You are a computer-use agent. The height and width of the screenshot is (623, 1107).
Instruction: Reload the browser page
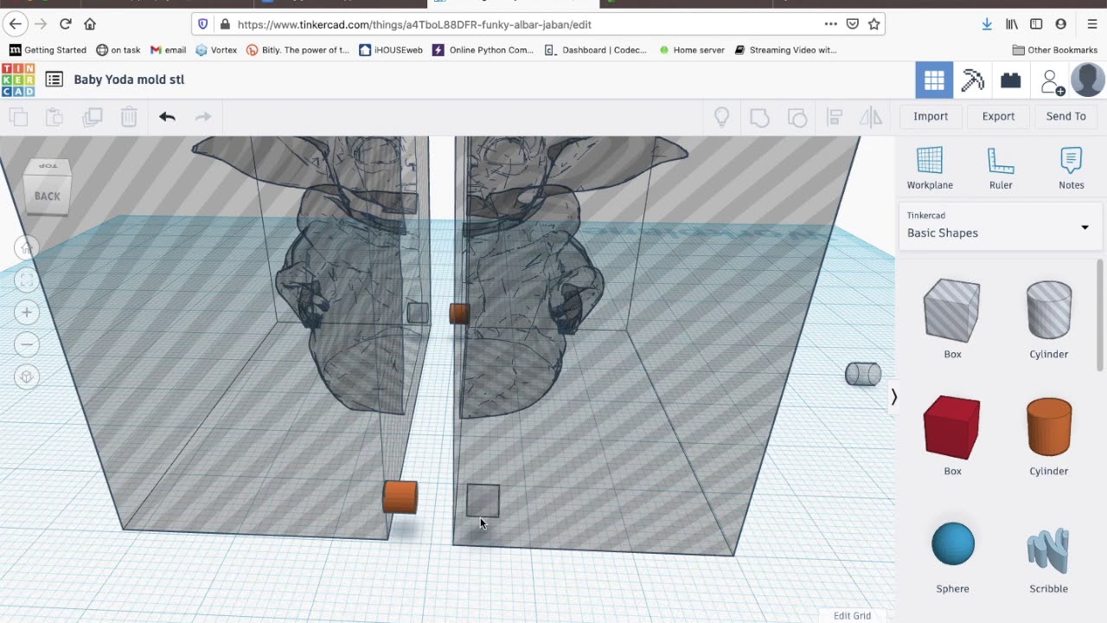(65, 24)
